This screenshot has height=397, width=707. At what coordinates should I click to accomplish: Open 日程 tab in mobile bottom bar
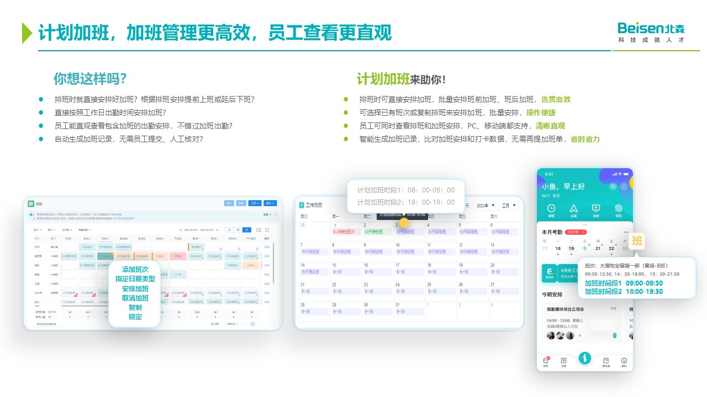[x=563, y=362]
